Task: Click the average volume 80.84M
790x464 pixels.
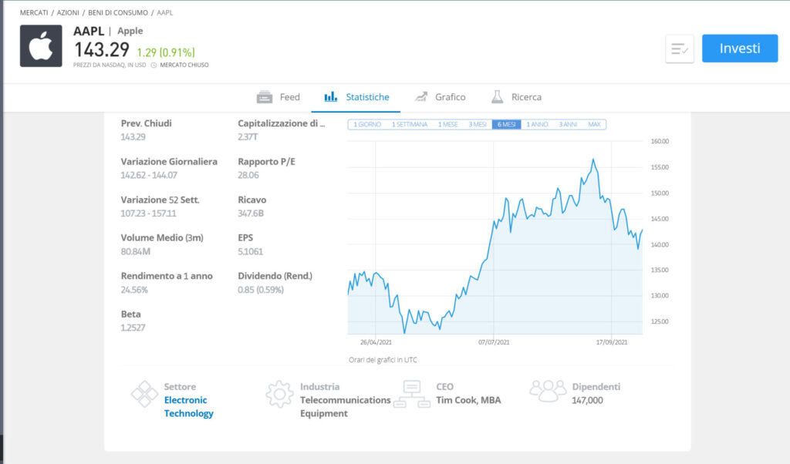Action: [135, 251]
